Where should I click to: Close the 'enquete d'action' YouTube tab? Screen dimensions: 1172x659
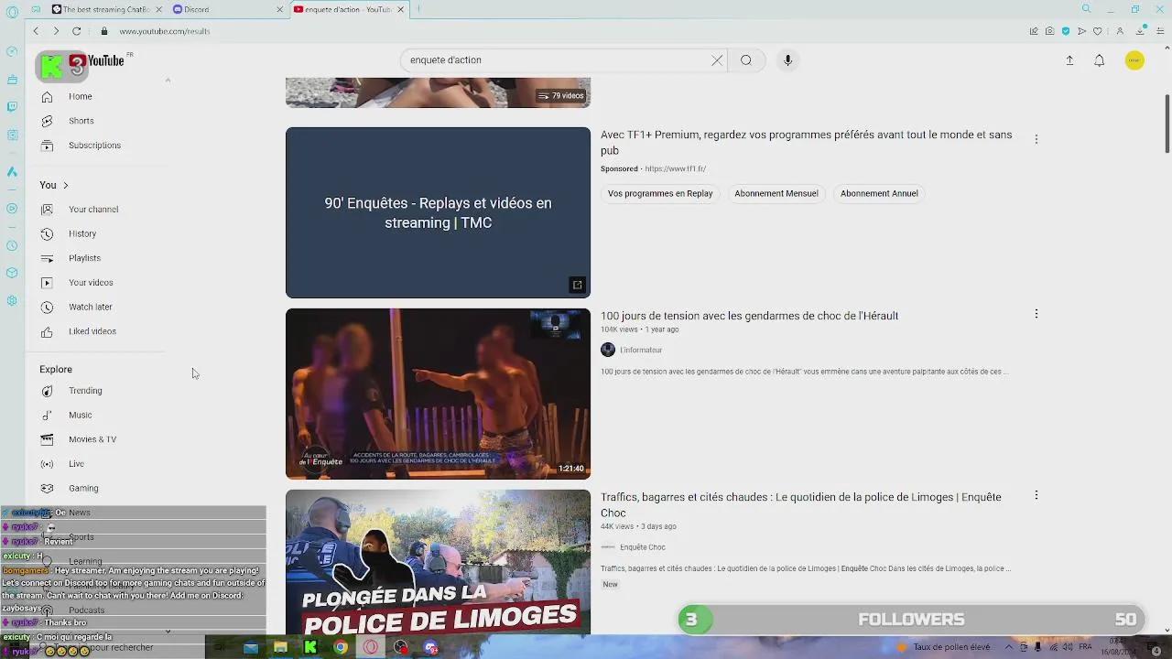[400, 9]
